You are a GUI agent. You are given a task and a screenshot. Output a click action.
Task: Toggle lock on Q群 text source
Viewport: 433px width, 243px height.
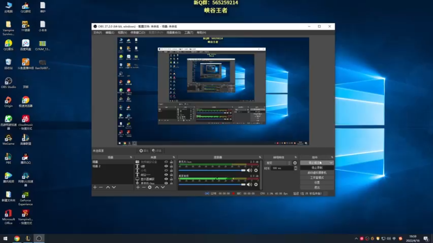click(171, 166)
